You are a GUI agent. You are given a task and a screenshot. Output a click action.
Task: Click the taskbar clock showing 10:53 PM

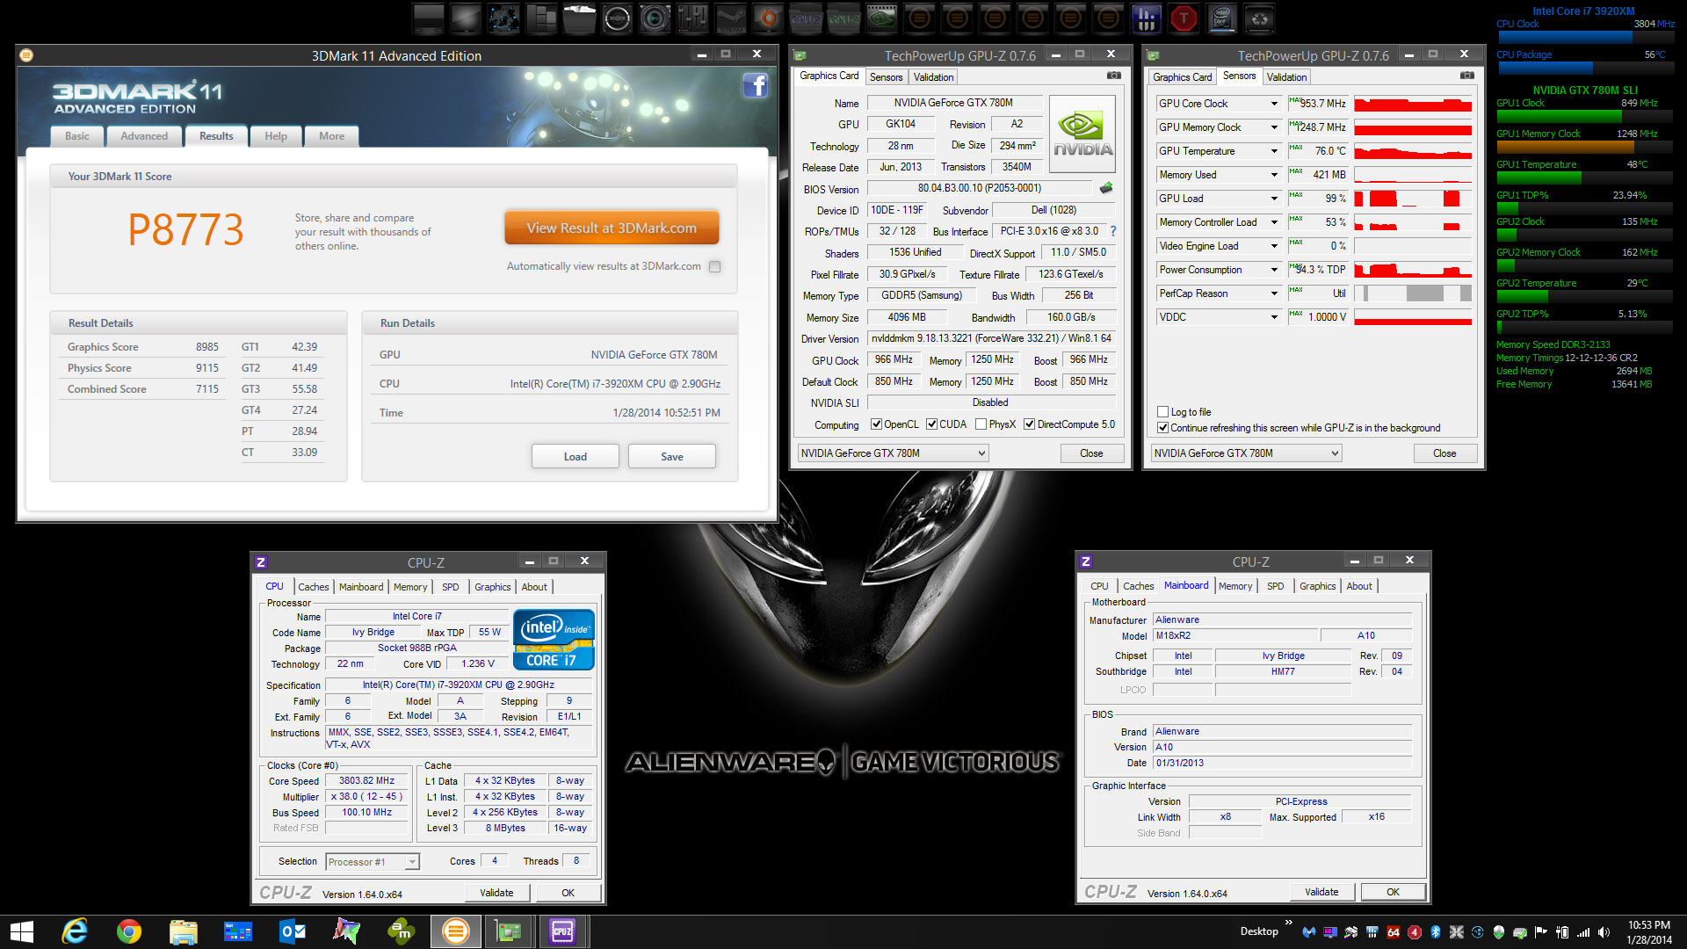(1648, 932)
